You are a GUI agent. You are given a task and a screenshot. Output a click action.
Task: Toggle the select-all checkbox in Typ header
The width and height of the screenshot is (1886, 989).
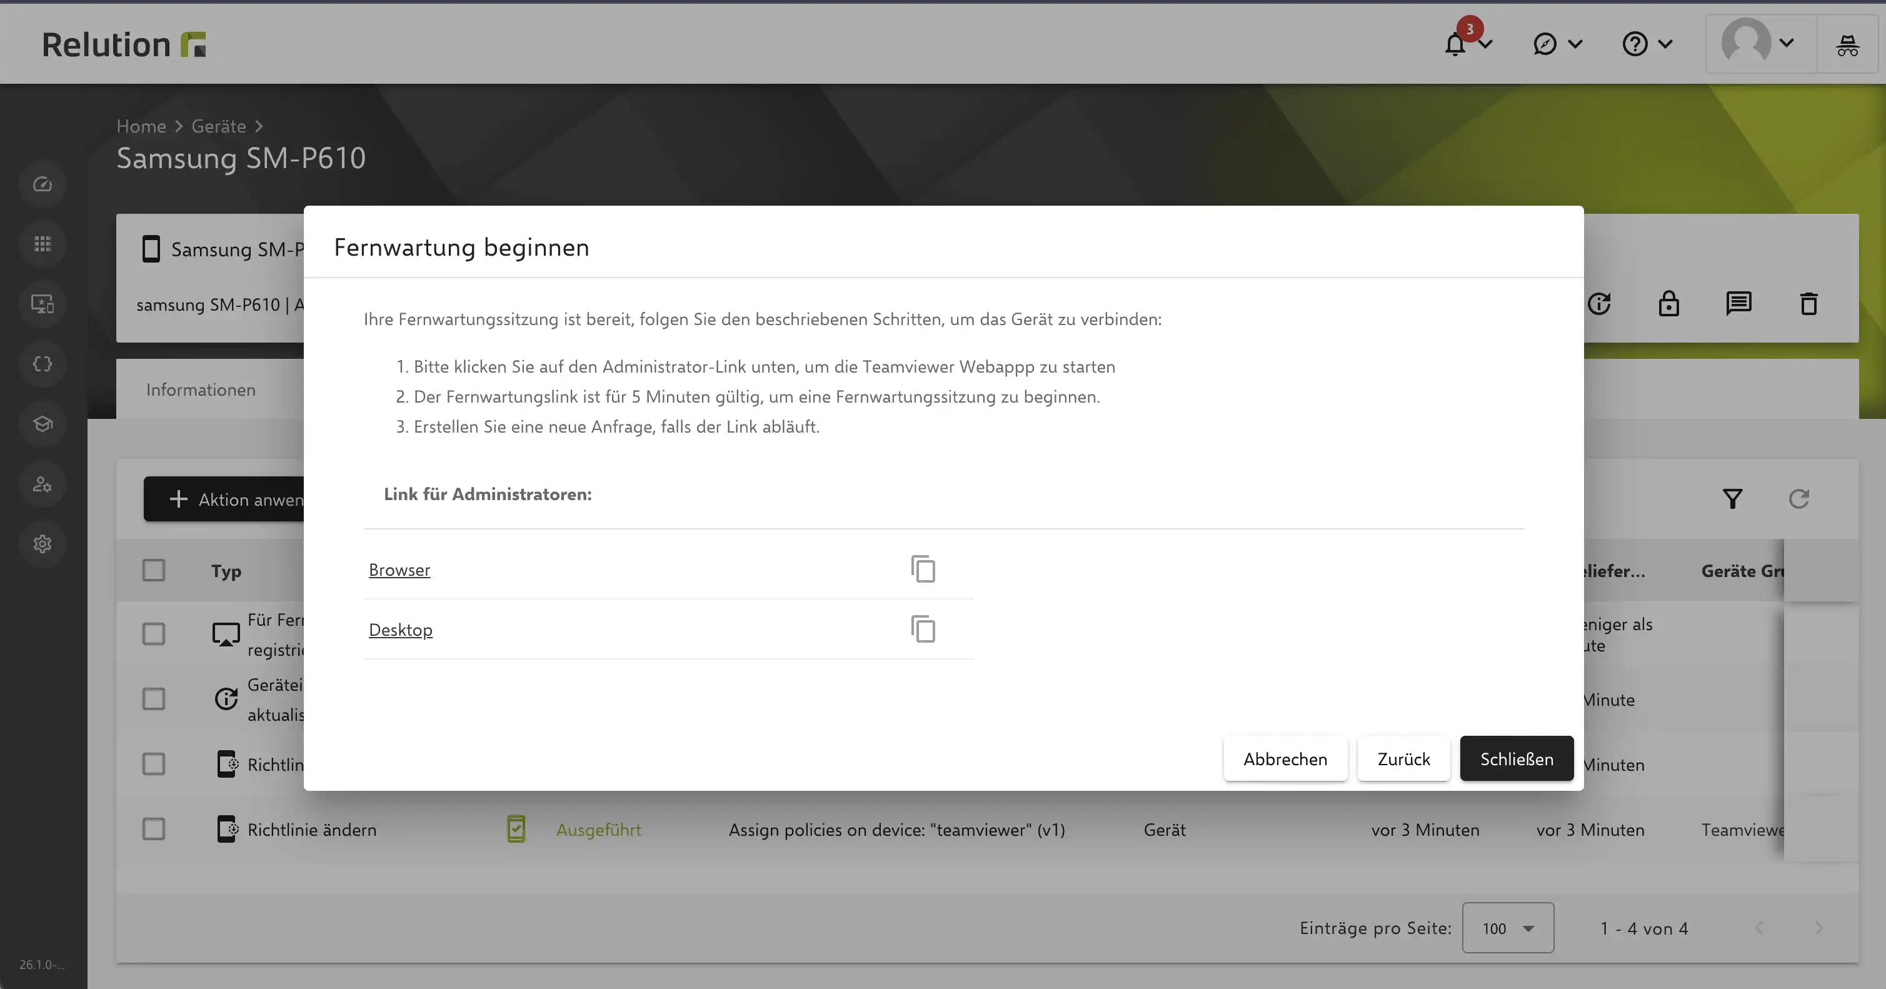154,570
